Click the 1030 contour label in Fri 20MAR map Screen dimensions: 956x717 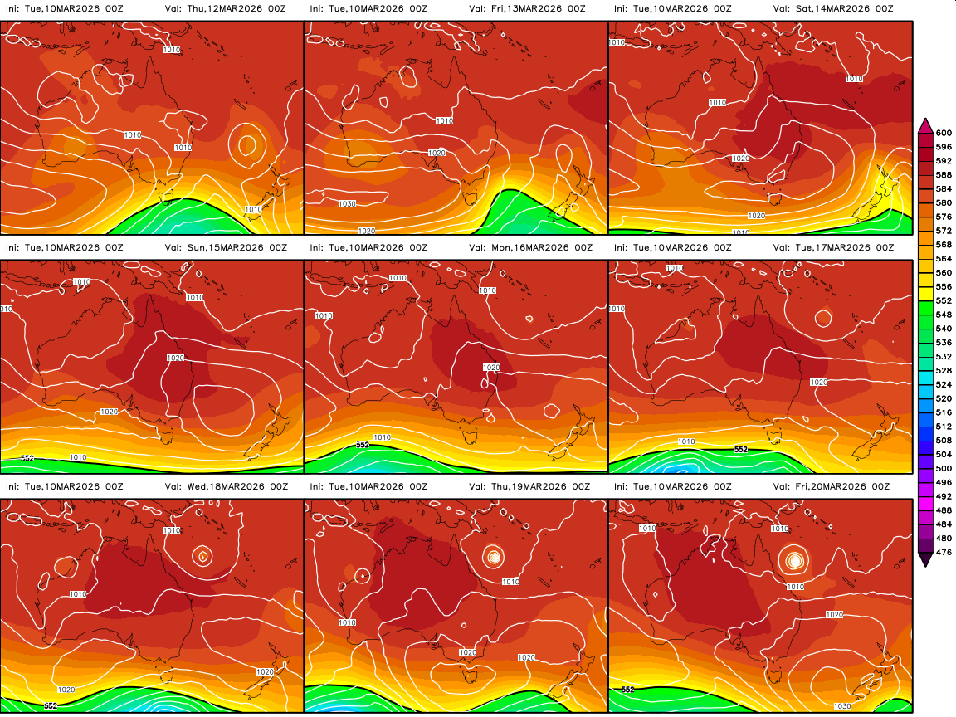point(842,705)
